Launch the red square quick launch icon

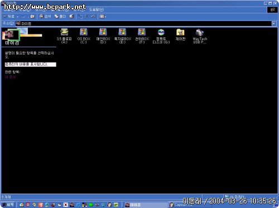[x=28, y=205]
